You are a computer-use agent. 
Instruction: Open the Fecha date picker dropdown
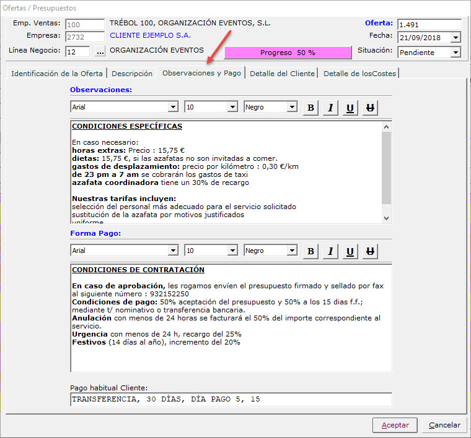[456, 38]
